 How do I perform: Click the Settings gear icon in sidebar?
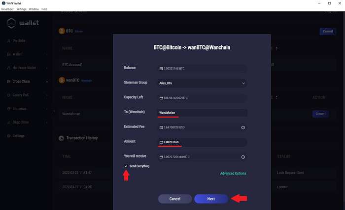[8, 135]
